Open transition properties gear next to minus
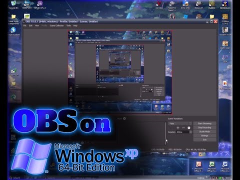 click(x=189, y=128)
